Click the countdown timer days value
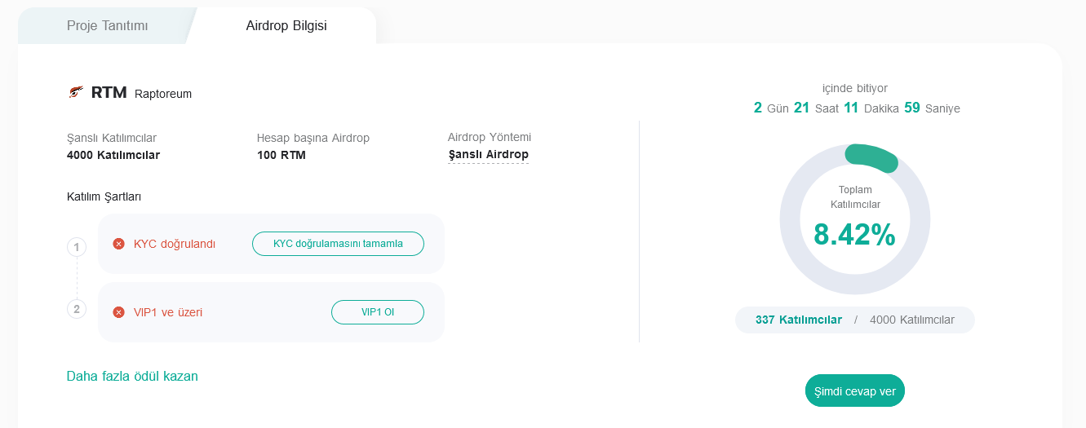1086x428 pixels. [758, 108]
